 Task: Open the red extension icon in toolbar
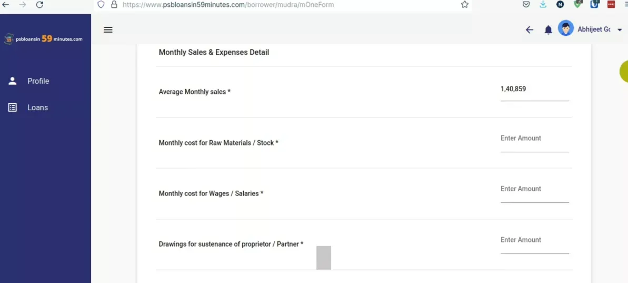[611, 5]
